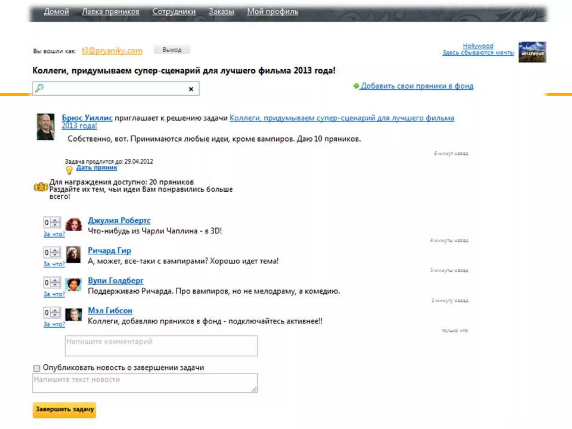
Task: Click the spinner arrows next to Ричард Гир
Action: [x=55, y=252]
